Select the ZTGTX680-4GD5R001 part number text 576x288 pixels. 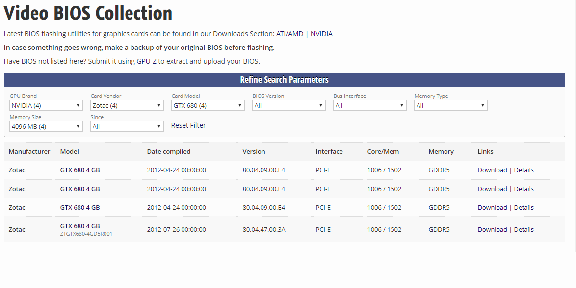pyautogui.click(x=86, y=234)
